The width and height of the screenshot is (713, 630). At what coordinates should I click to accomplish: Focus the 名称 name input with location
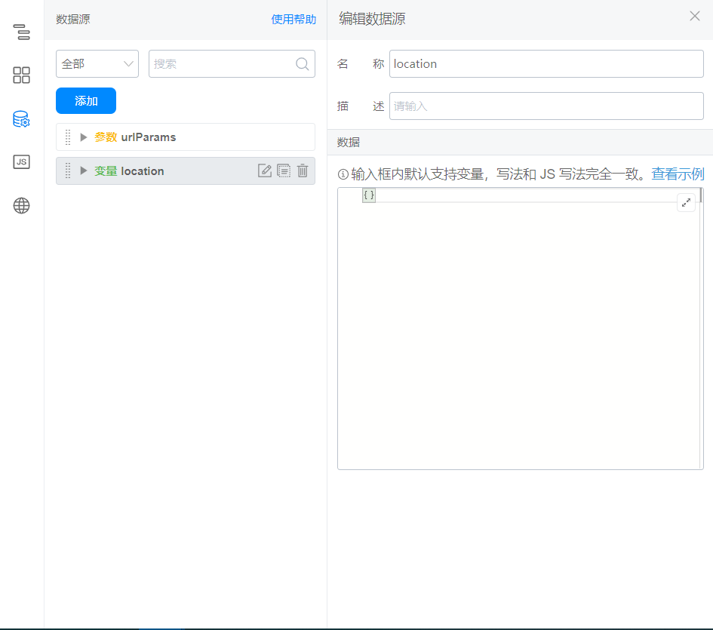point(546,63)
